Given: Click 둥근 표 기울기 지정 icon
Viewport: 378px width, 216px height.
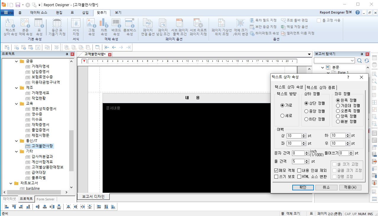Looking at the screenshot, I should [x=57, y=27].
